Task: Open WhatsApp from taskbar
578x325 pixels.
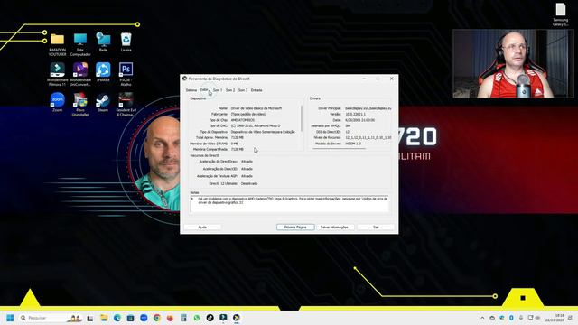Action: [197, 318]
